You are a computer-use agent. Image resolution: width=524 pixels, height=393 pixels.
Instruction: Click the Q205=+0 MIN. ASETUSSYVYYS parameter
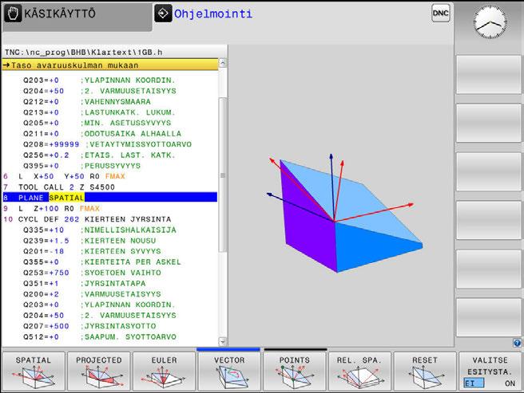point(97,123)
